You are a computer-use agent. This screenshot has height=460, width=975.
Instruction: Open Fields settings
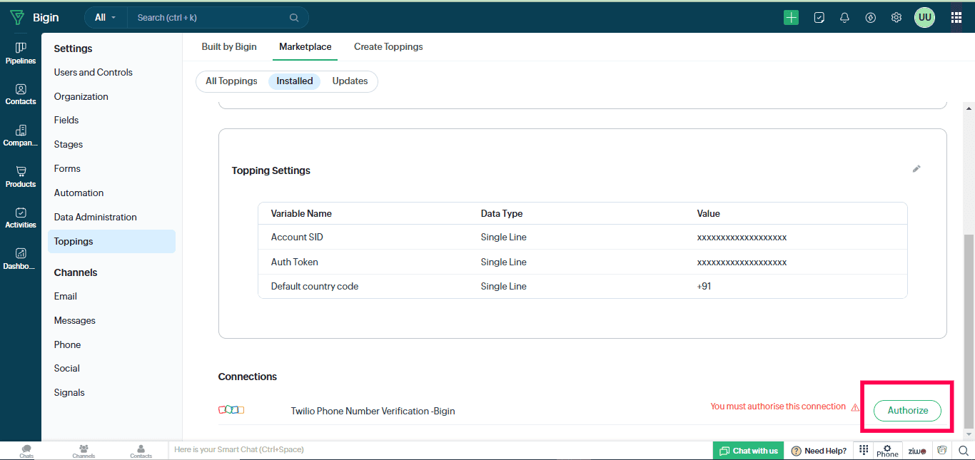click(66, 120)
